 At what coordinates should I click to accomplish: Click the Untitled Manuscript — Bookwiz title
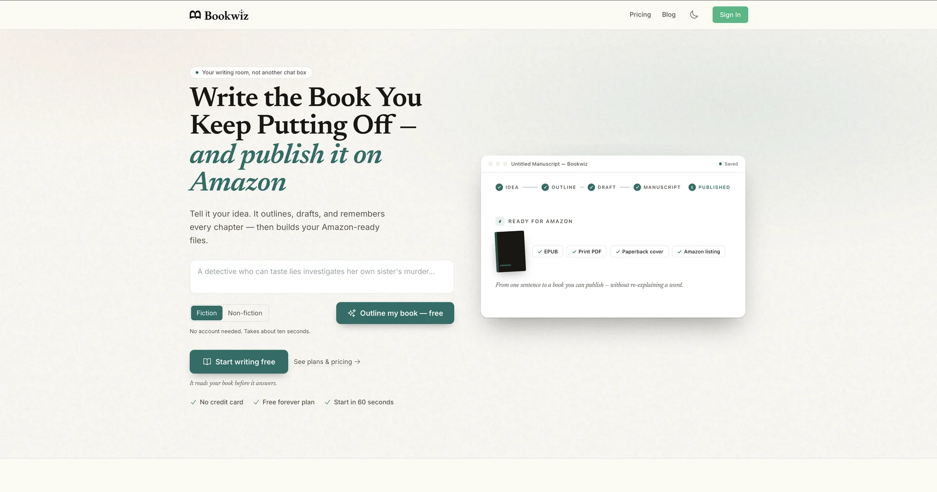coord(549,164)
